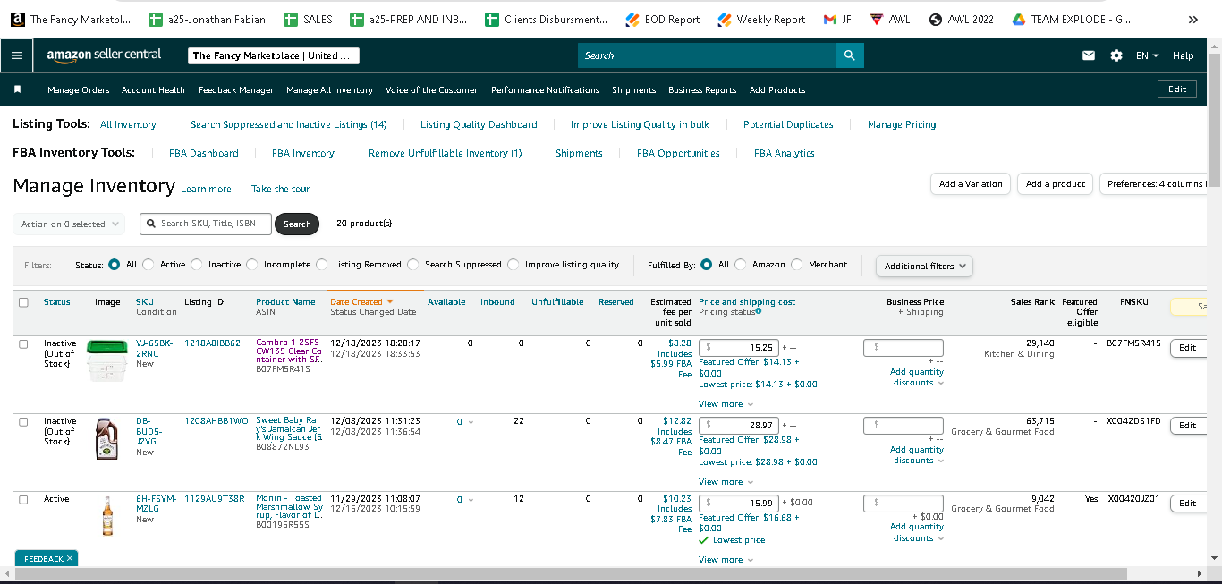Click the bookmark flag icon in navbar
1222x584 pixels.
17,89
